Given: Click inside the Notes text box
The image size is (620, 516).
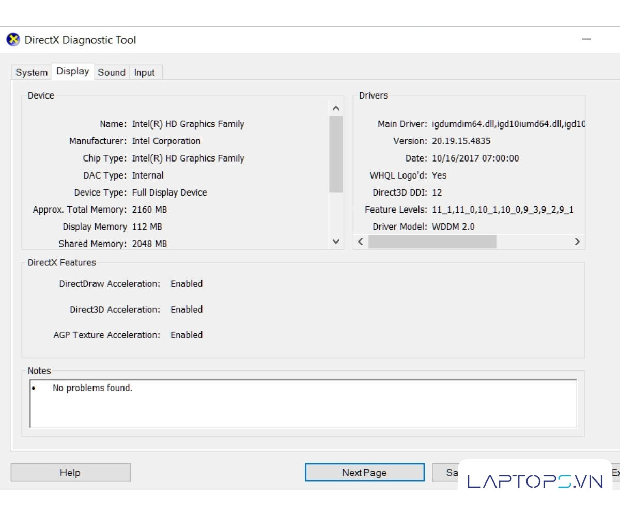Looking at the screenshot, I should click(x=303, y=404).
